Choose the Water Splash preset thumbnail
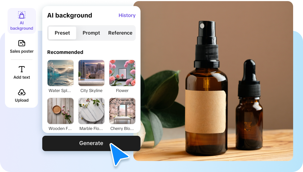This screenshot has width=303, height=172. click(60, 73)
